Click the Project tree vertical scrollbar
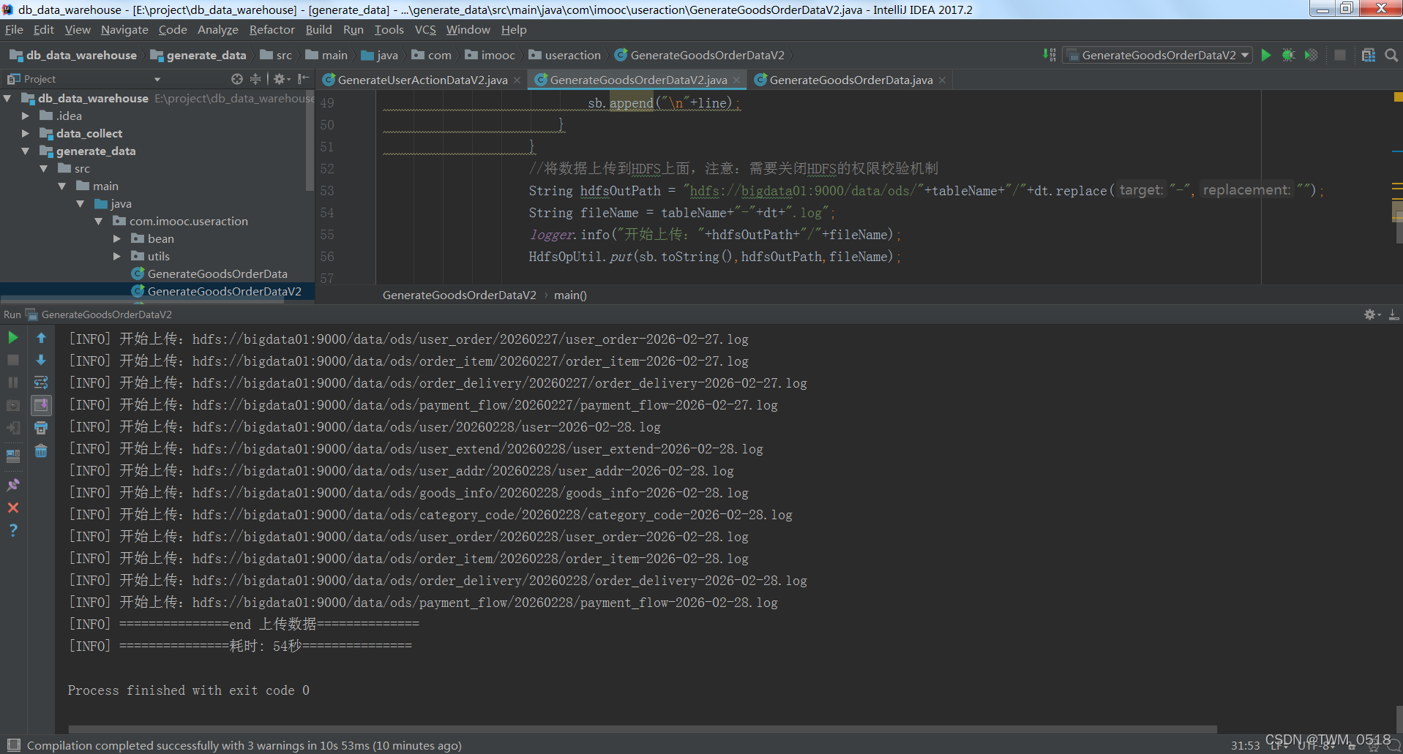1403x754 pixels. [310, 141]
